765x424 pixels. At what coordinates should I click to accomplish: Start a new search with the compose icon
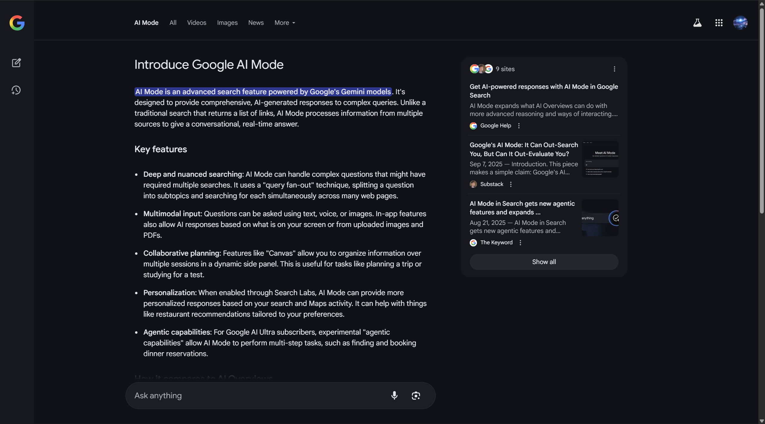coord(16,63)
